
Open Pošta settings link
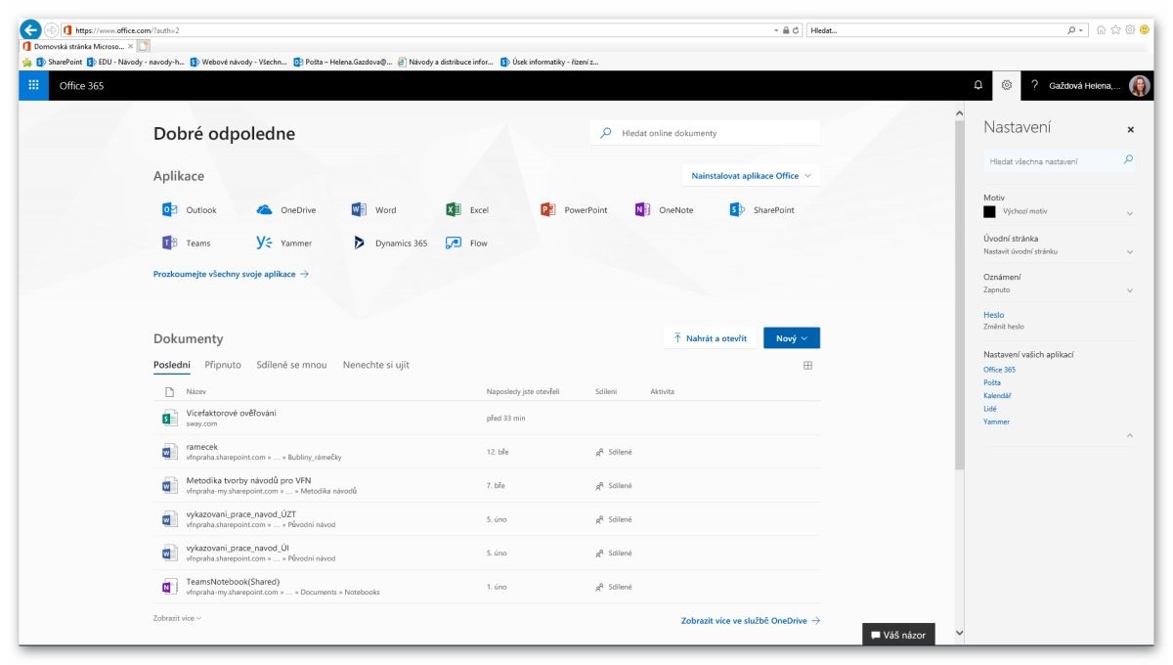992,382
